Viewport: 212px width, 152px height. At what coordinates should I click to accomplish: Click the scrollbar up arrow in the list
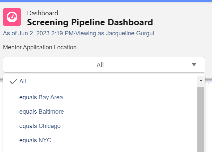201,81
